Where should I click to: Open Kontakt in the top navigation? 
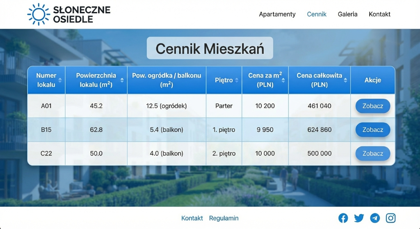[x=379, y=14]
